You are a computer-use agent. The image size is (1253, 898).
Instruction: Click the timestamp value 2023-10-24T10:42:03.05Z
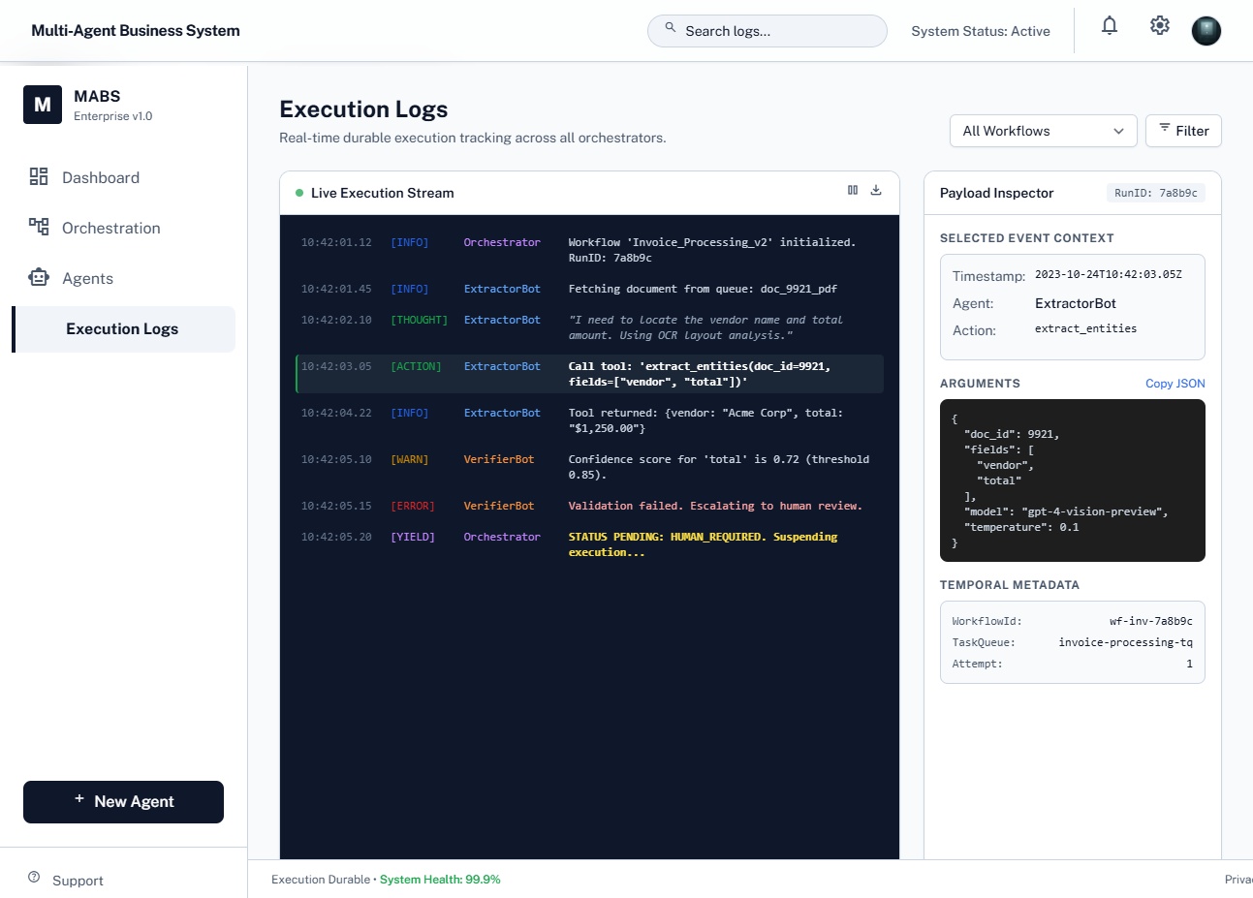click(1109, 274)
